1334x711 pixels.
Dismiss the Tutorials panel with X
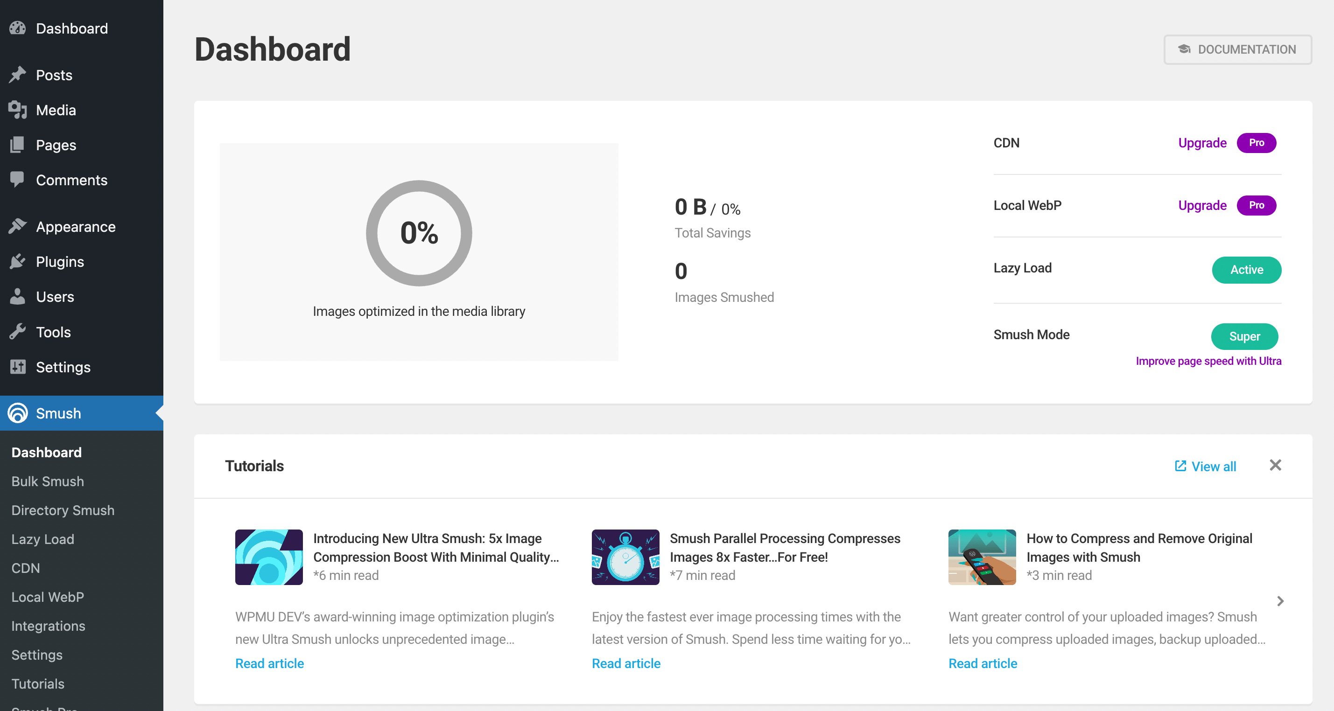tap(1275, 465)
